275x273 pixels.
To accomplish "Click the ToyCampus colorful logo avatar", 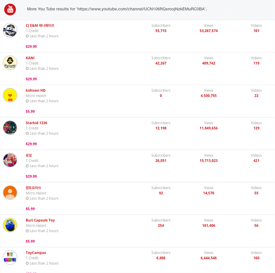I will (x=10, y=258).
